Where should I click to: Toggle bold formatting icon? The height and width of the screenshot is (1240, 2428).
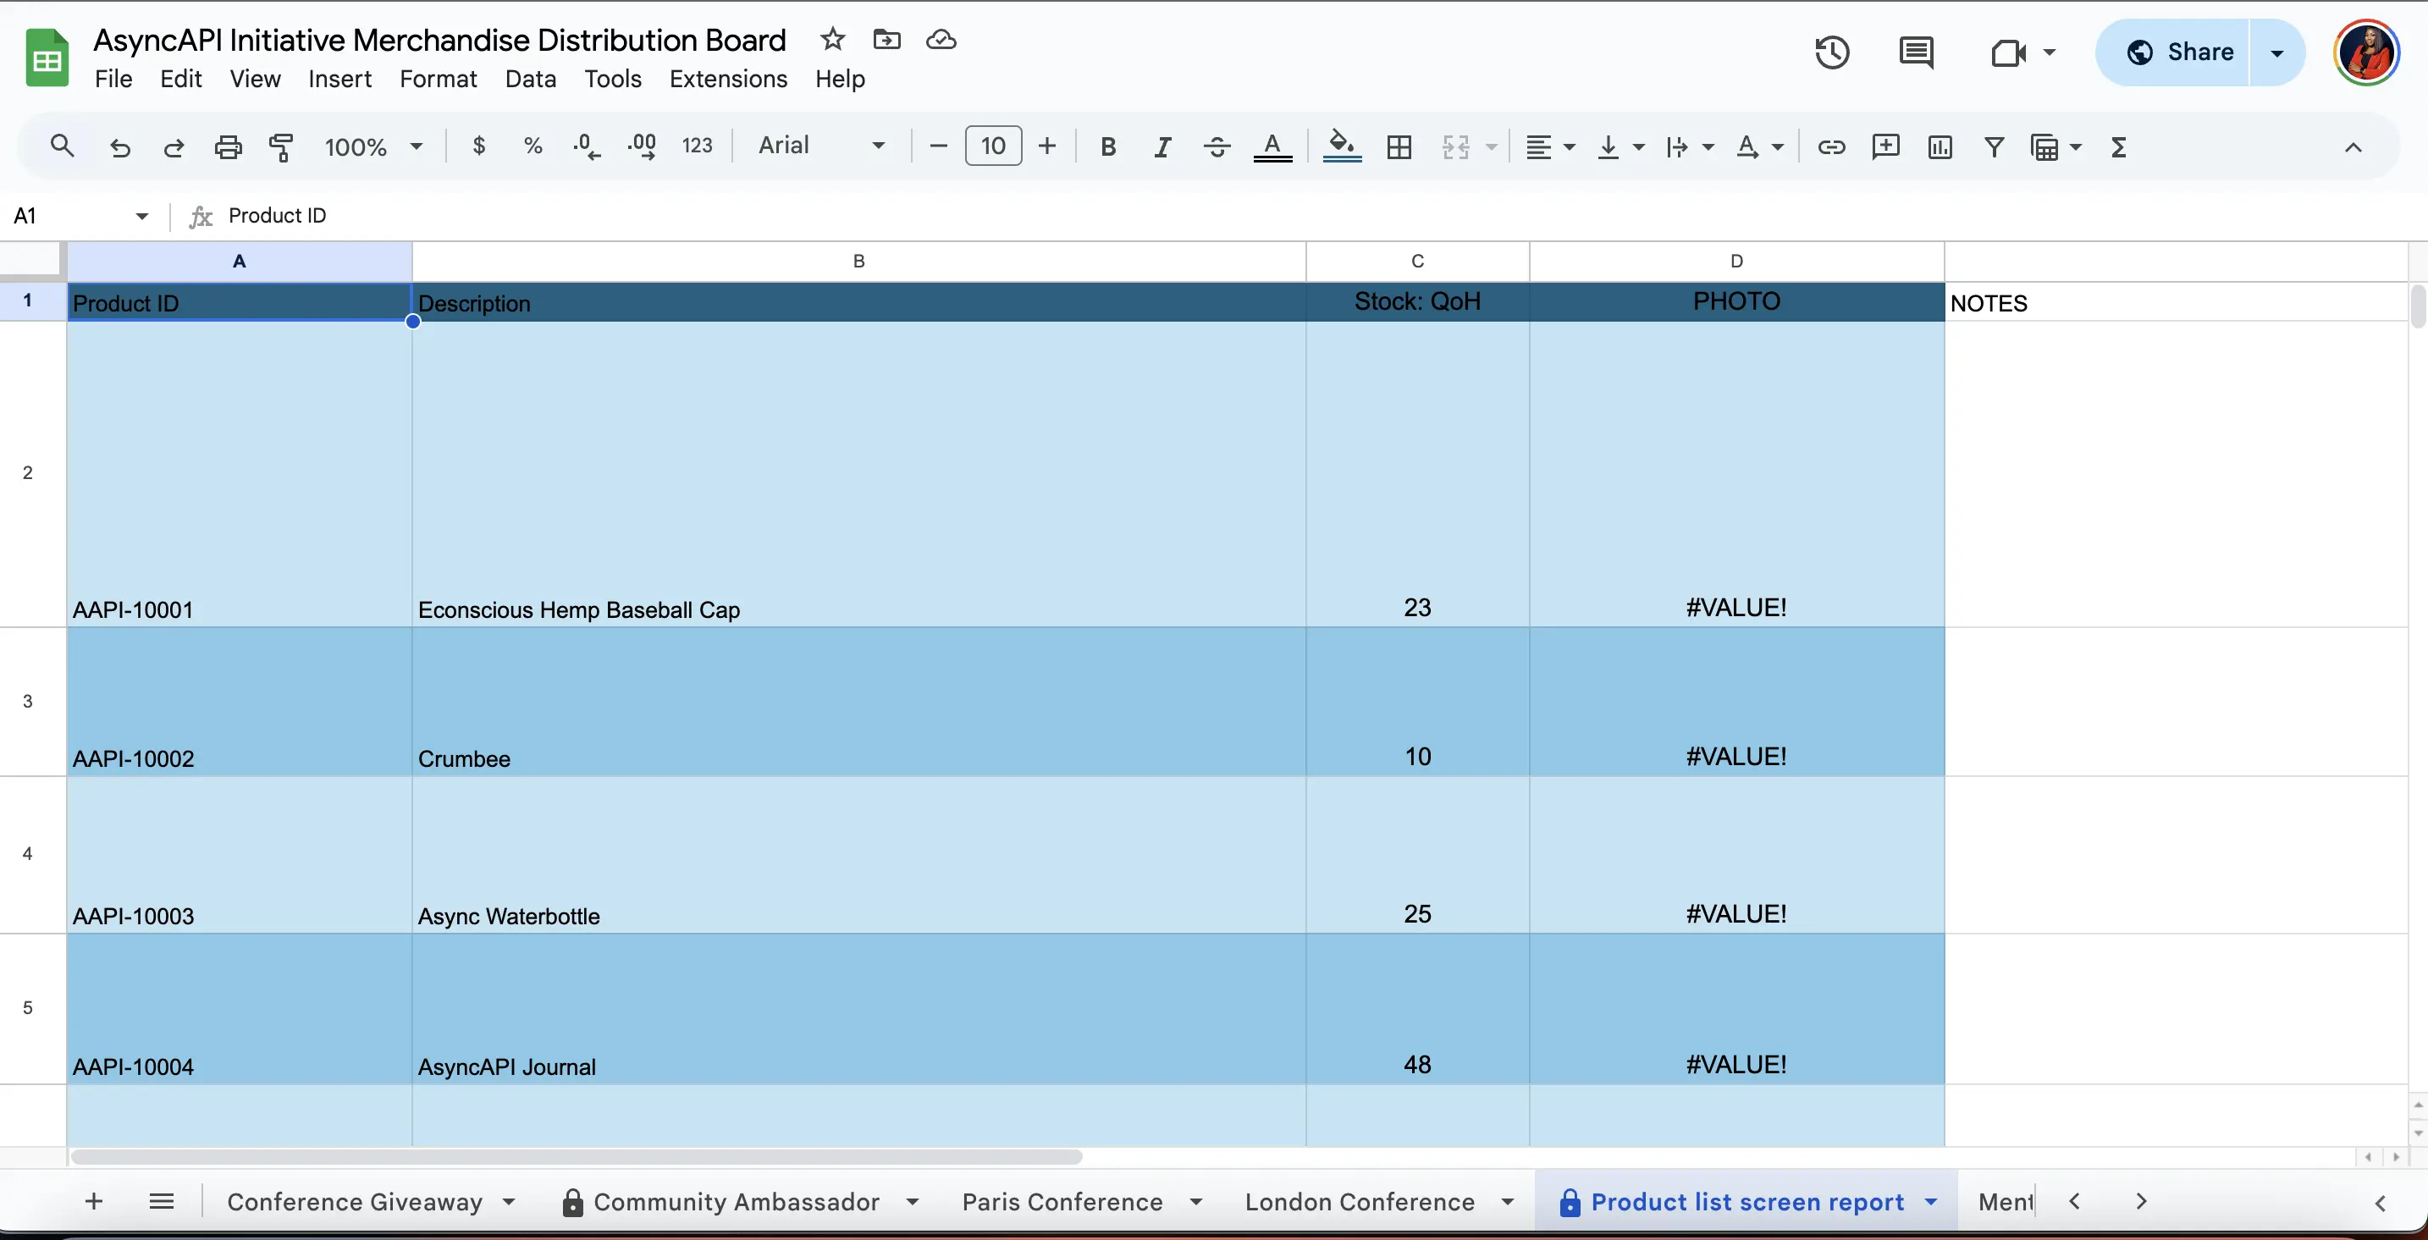[1107, 146]
